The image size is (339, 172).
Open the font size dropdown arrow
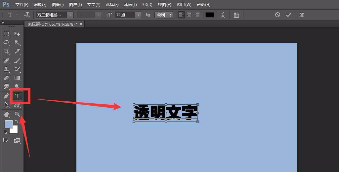click(138, 15)
